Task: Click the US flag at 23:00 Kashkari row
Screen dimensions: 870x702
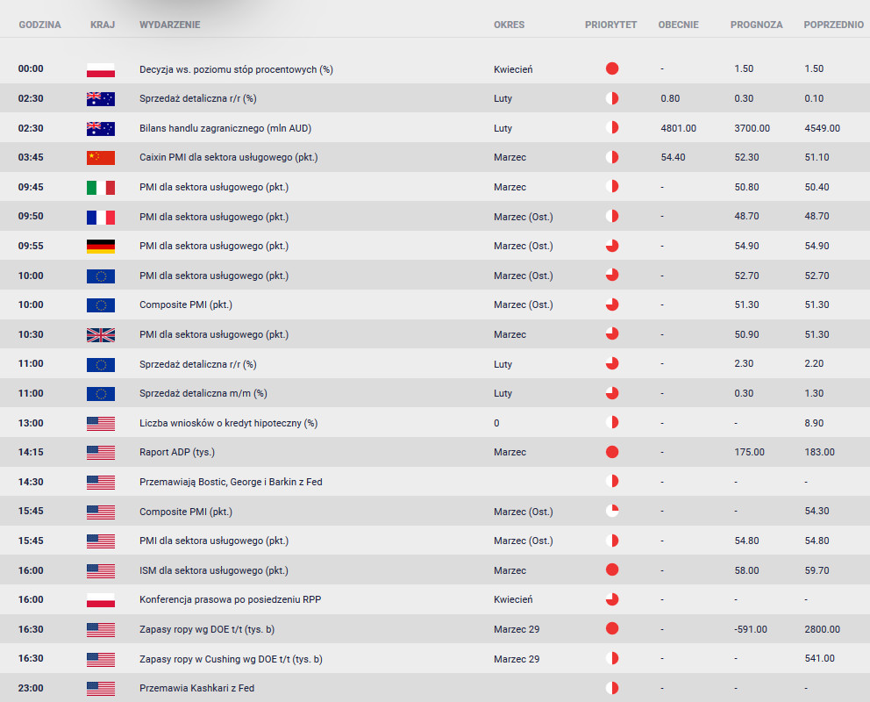Action: tap(101, 688)
